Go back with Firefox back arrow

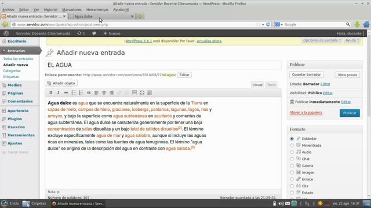5,24
